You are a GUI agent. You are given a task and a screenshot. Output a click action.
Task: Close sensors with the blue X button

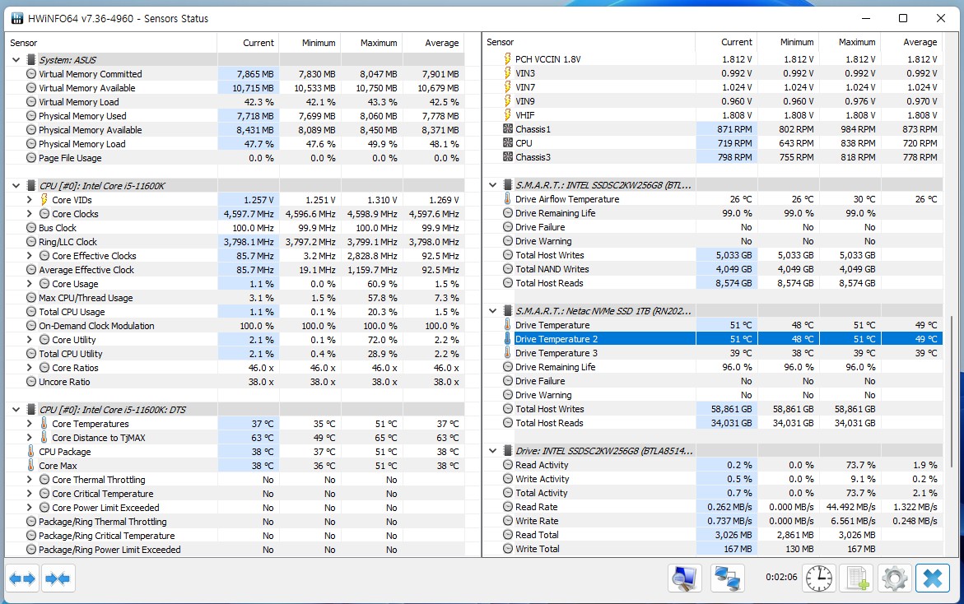pos(932,578)
